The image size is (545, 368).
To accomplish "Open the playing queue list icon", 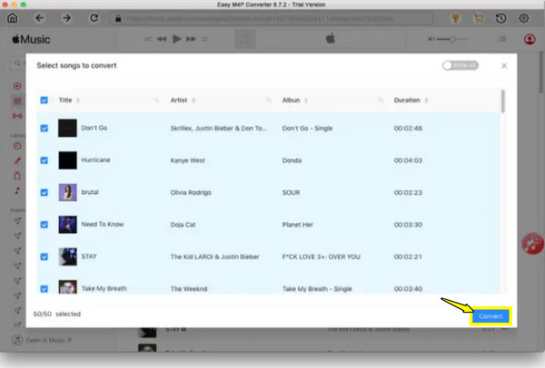I will 502,39.
